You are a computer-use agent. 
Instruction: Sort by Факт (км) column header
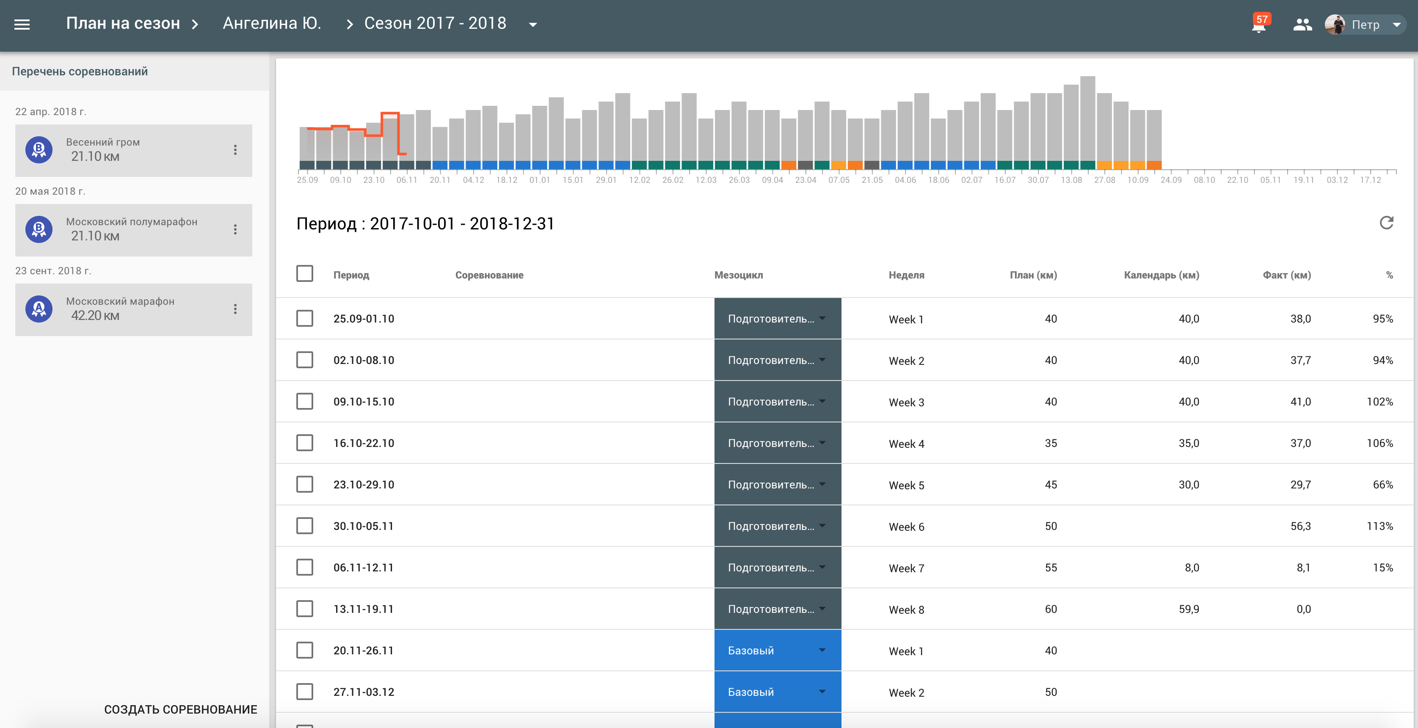point(1286,275)
